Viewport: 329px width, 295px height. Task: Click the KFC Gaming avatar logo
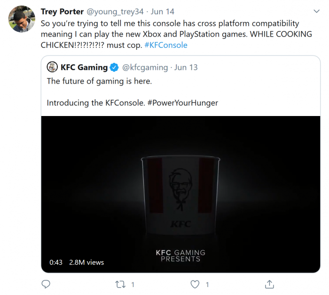point(53,67)
